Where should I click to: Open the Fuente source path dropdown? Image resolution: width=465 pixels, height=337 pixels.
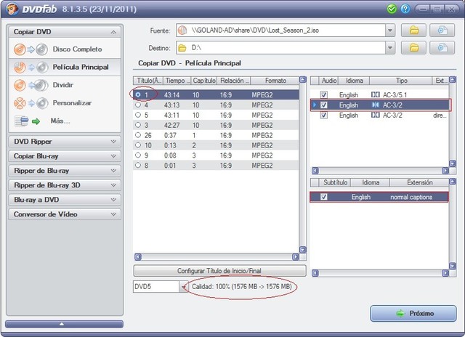point(390,31)
